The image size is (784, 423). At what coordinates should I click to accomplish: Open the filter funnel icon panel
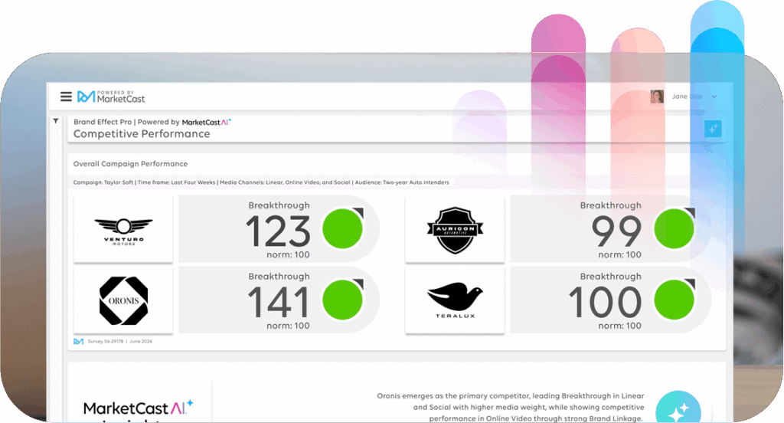[x=56, y=122]
